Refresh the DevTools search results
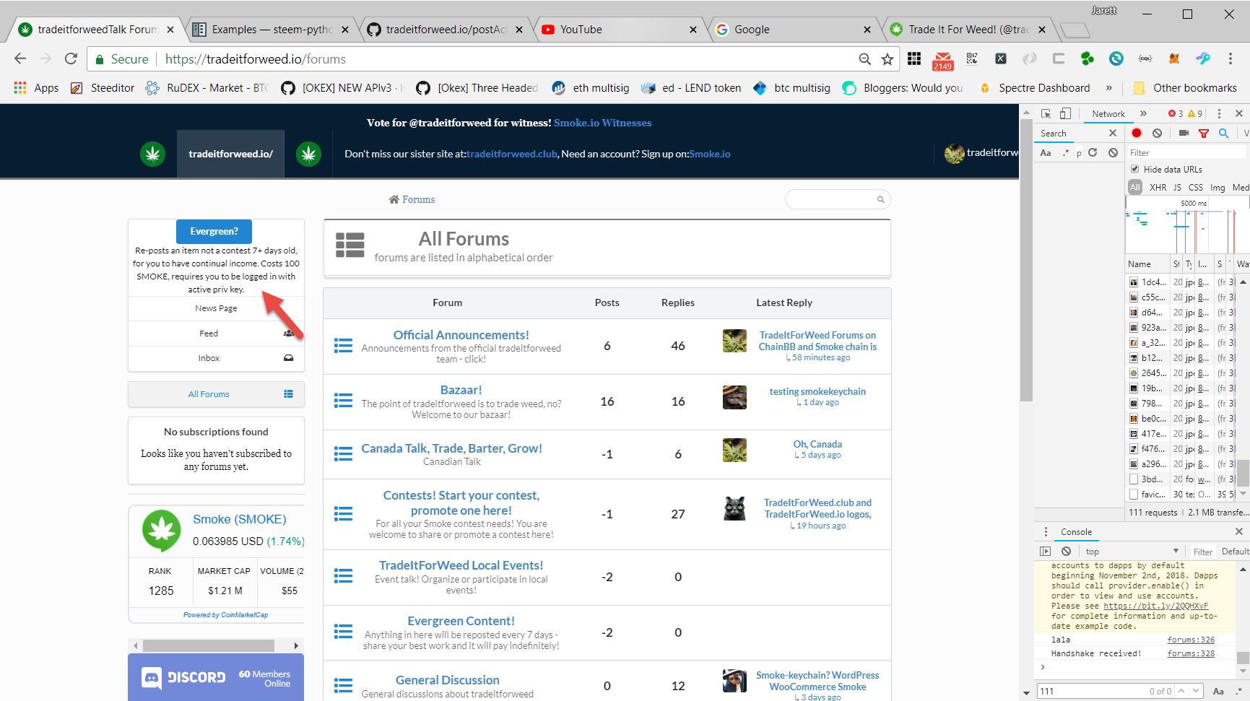The height and width of the screenshot is (701, 1250). pos(1093,152)
